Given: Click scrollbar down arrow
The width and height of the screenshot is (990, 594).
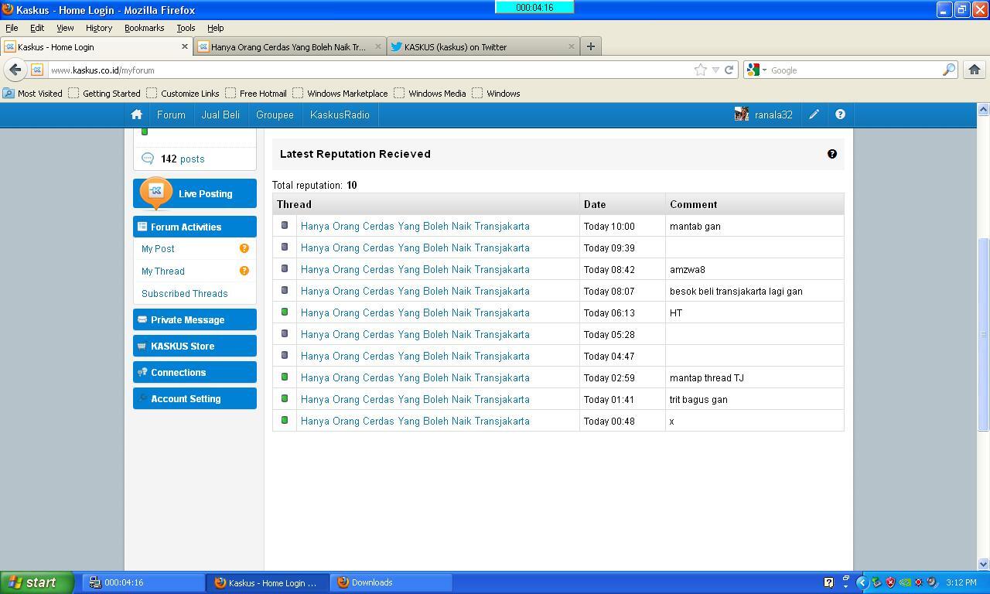Looking at the screenshot, I should [x=983, y=564].
